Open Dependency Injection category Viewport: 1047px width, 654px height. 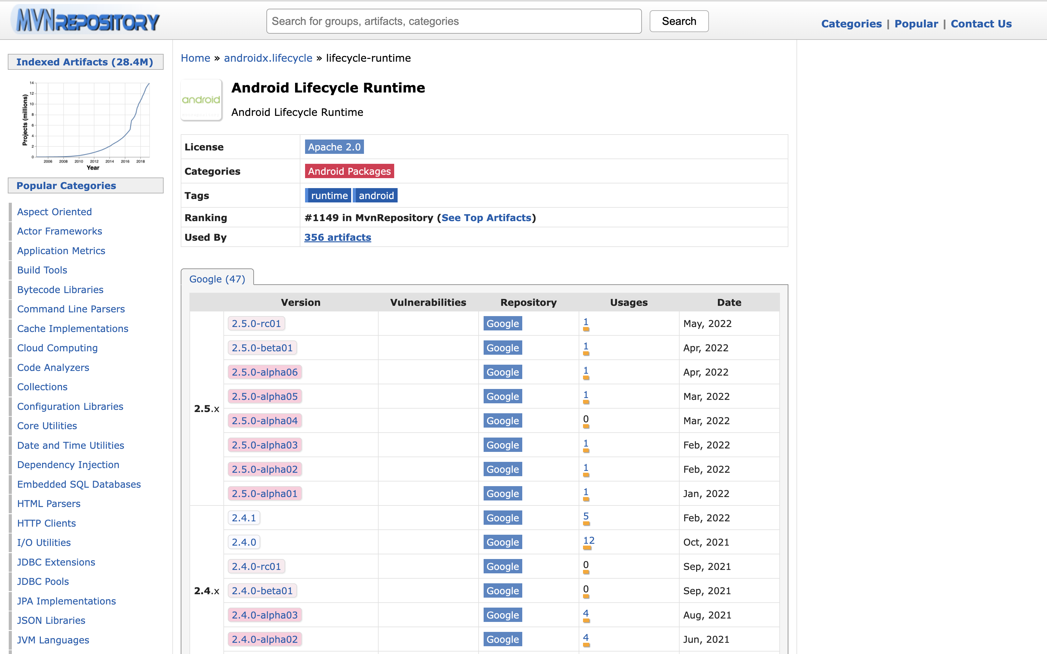click(x=68, y=465)
